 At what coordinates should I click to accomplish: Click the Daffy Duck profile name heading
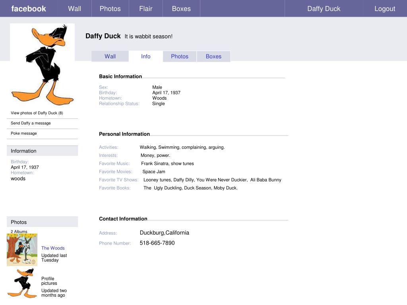(x=103, y=36)
